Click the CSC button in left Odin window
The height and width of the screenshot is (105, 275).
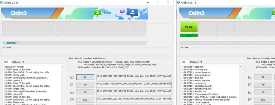[x=85, y=100]
